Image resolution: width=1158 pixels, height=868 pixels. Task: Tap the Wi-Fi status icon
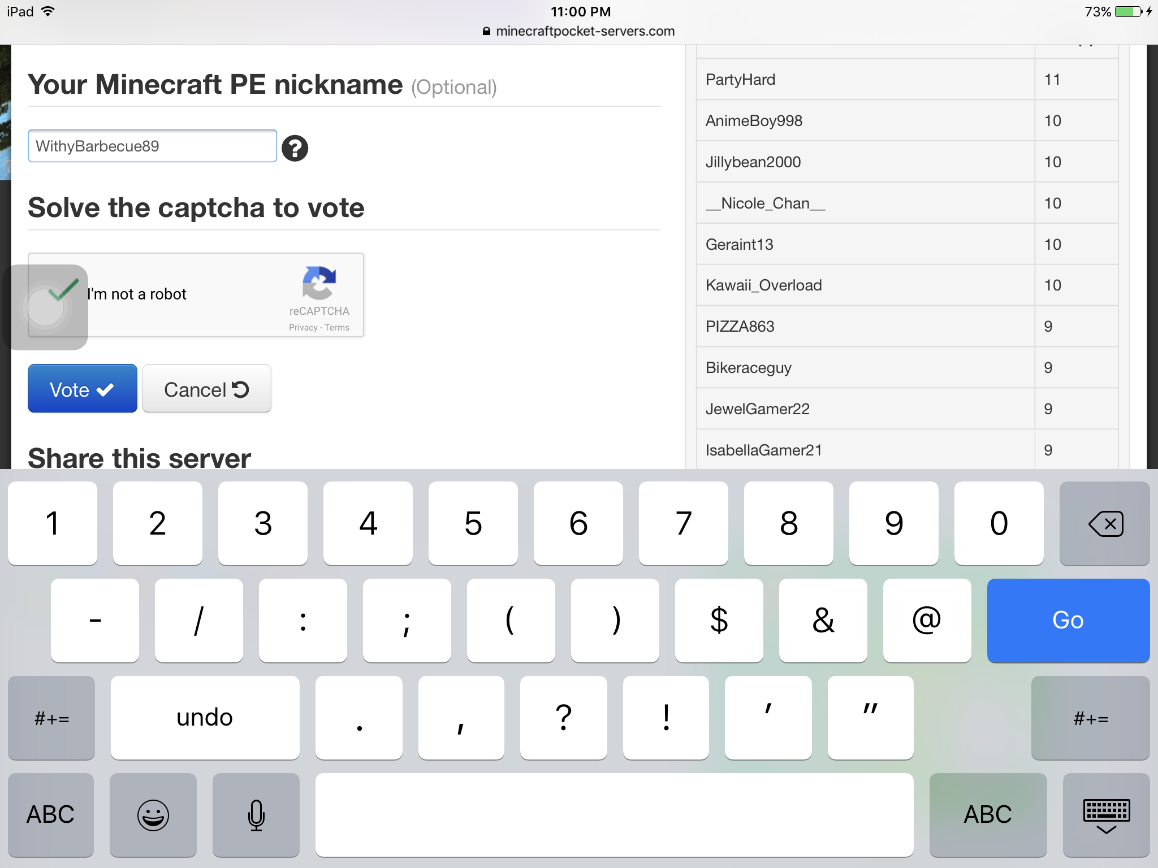tap(48, 11)
